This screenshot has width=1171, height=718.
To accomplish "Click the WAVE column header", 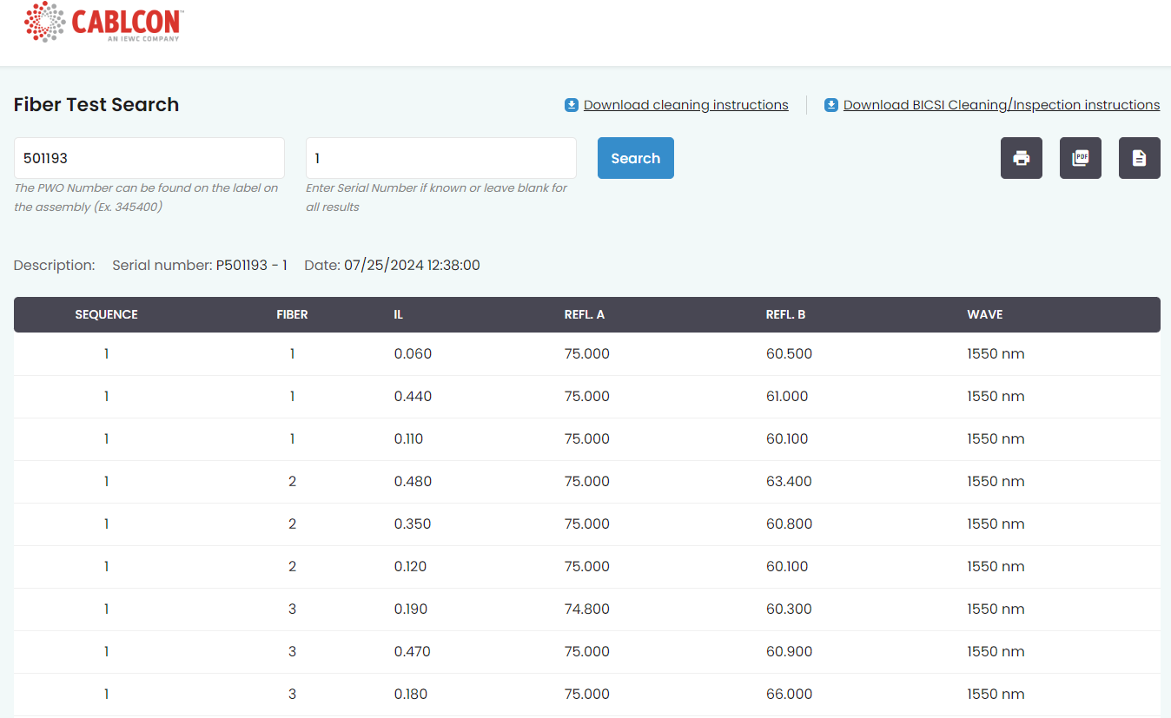I will 984,314.
